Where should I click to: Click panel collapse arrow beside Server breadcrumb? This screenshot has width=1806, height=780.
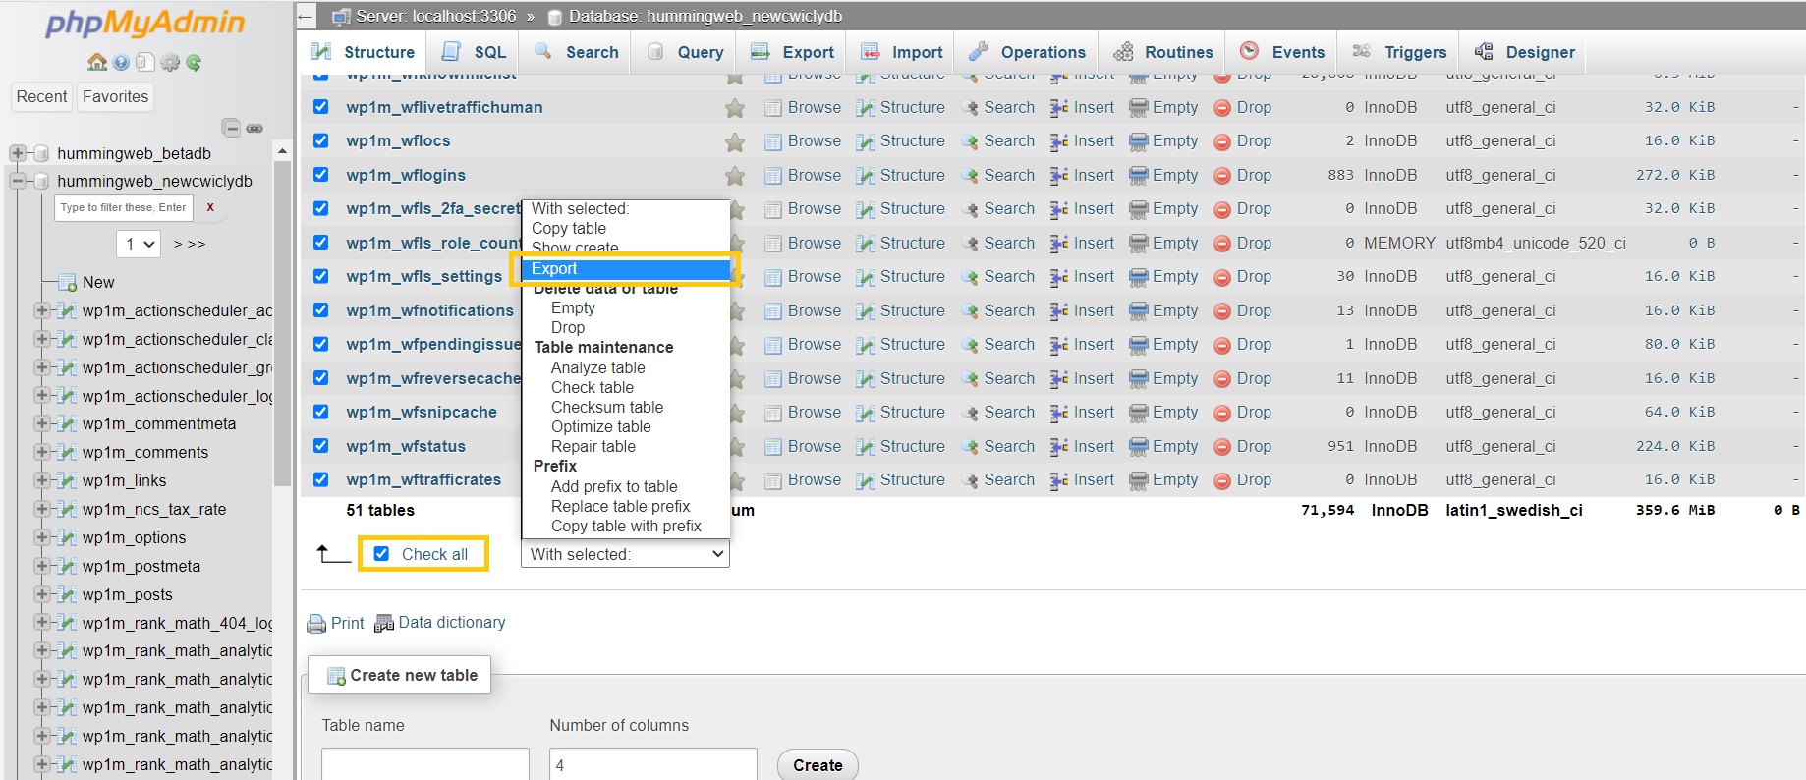click(306, 16)
